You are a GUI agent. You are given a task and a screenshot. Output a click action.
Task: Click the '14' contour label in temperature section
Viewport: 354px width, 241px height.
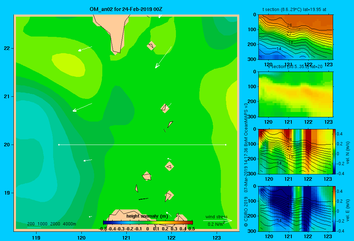[279, 49]
